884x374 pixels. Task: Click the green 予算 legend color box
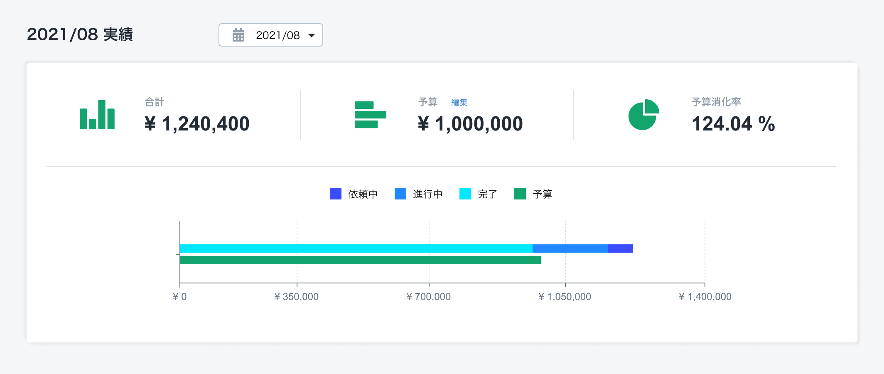[520, 194]
